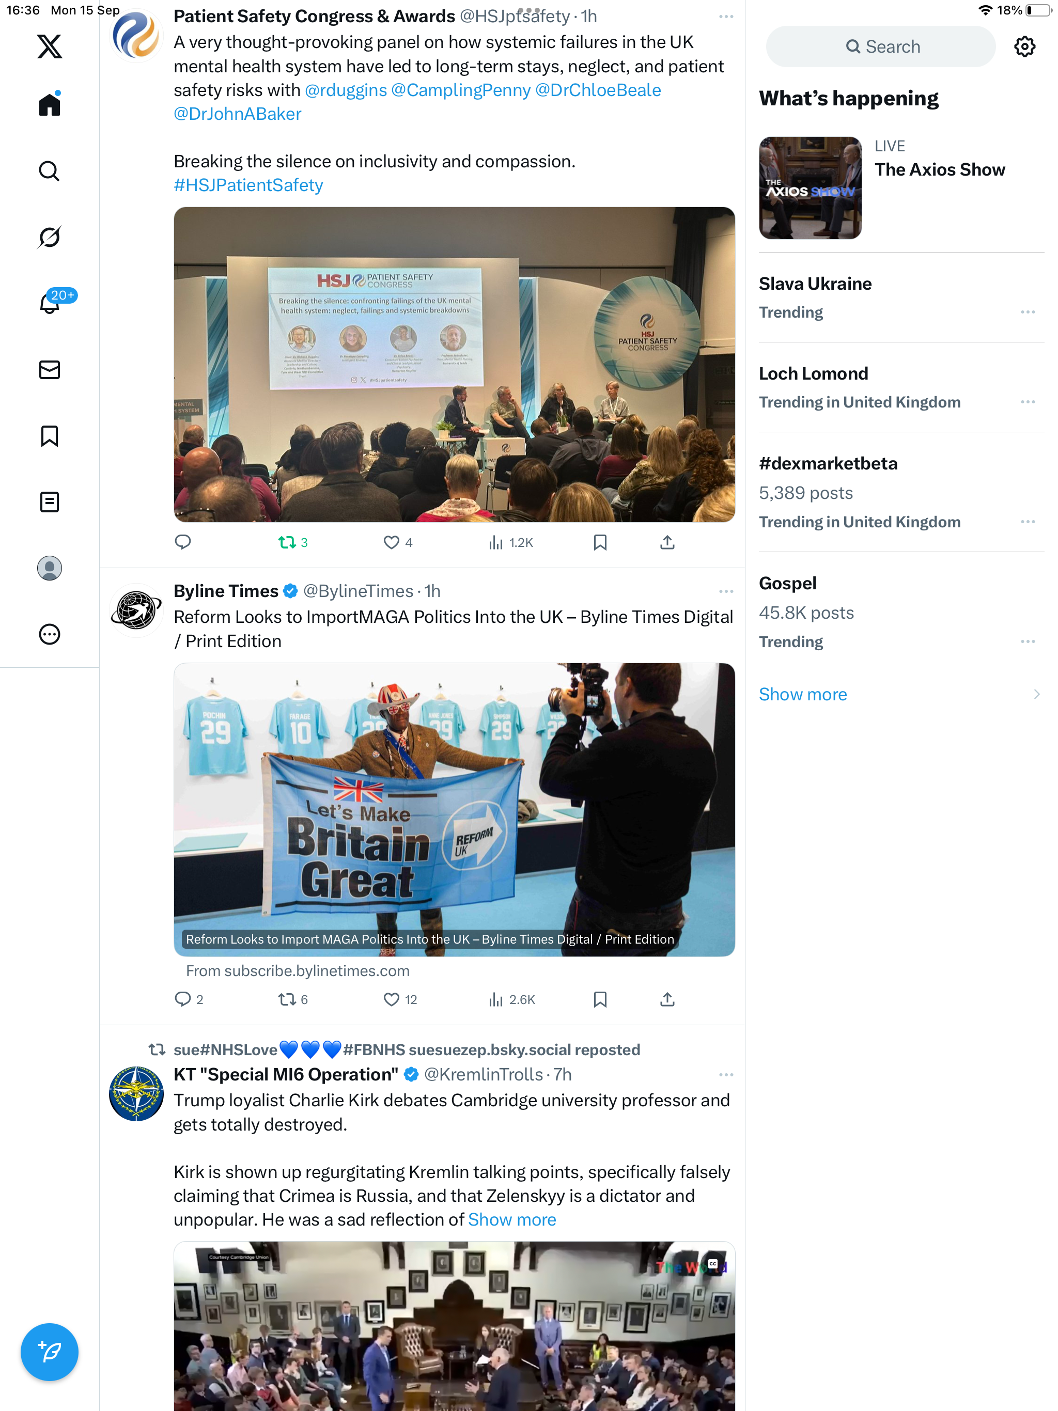Open the #HSJPatientSafety hashtag link
Screen dimensions: 1058x1411
(248, 185)
